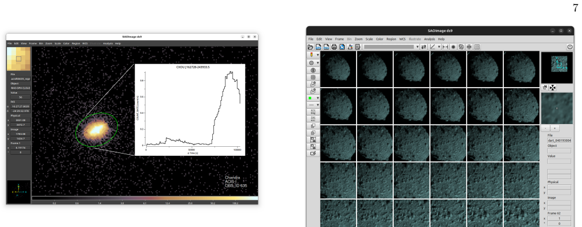Open Region menu in right ds9 window
This screenshot has height=227, width=582.
click(391, 39)
